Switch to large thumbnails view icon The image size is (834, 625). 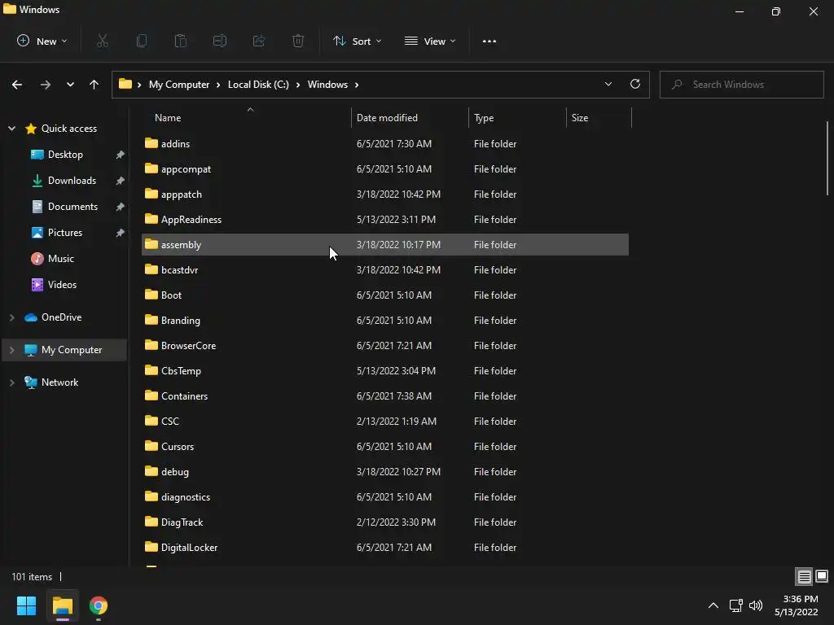[x=822, y=576]
